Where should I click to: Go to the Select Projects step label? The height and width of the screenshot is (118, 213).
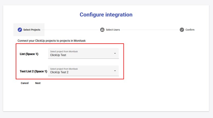click(32, 30)
